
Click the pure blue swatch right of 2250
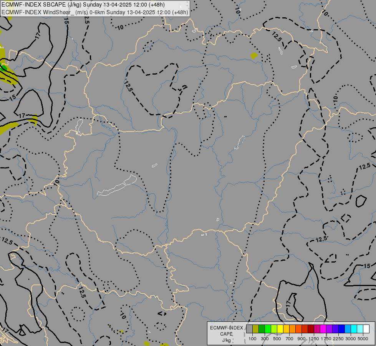[342, 329]
